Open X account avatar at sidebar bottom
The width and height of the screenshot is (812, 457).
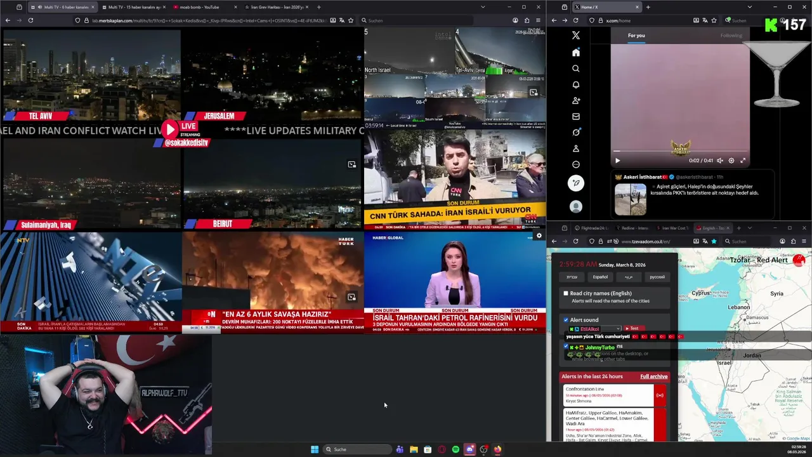click(576, 206)
